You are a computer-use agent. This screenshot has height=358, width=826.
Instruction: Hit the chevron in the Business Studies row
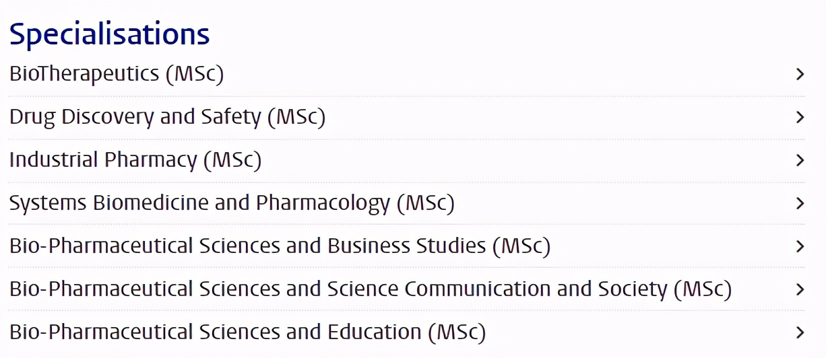coord(800,246)
